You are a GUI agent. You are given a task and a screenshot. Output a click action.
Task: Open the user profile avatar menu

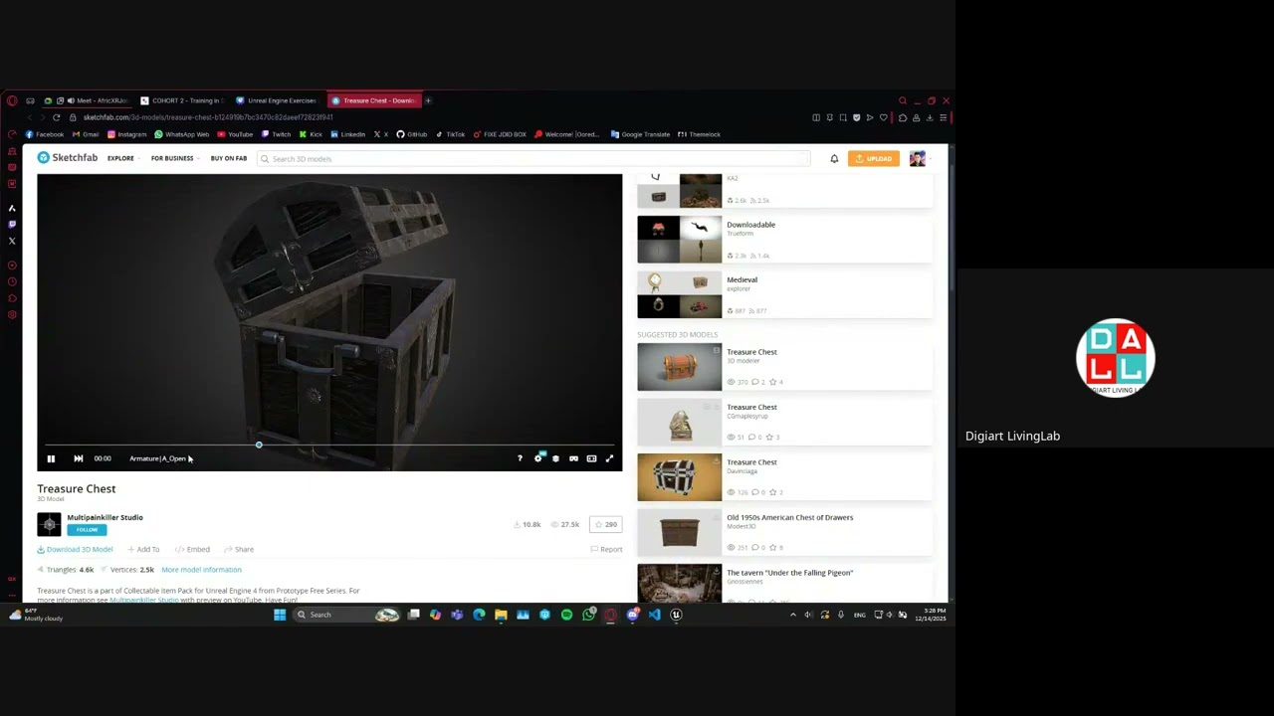click(918, 159)
